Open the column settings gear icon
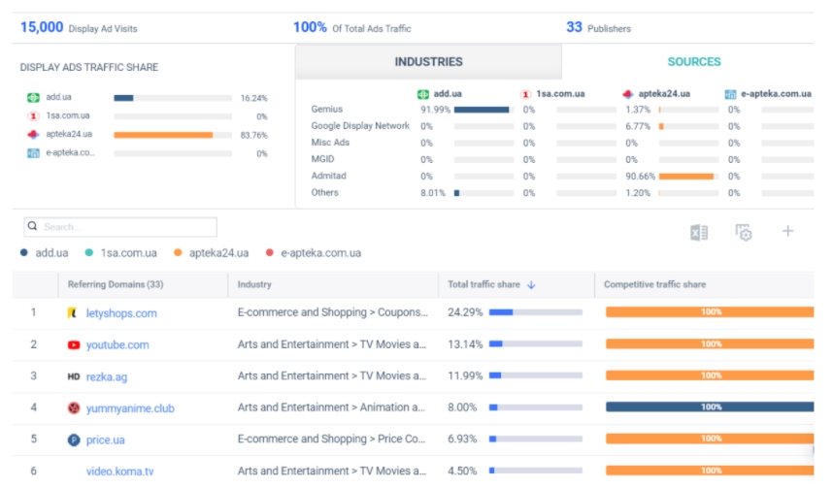 pos(744,232)
